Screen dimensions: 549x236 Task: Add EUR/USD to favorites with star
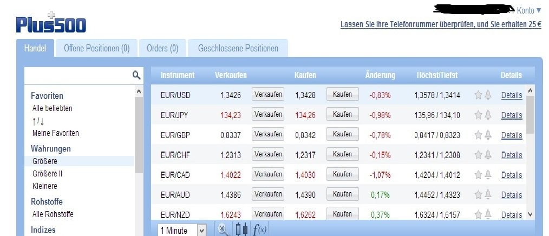(478, 95)
